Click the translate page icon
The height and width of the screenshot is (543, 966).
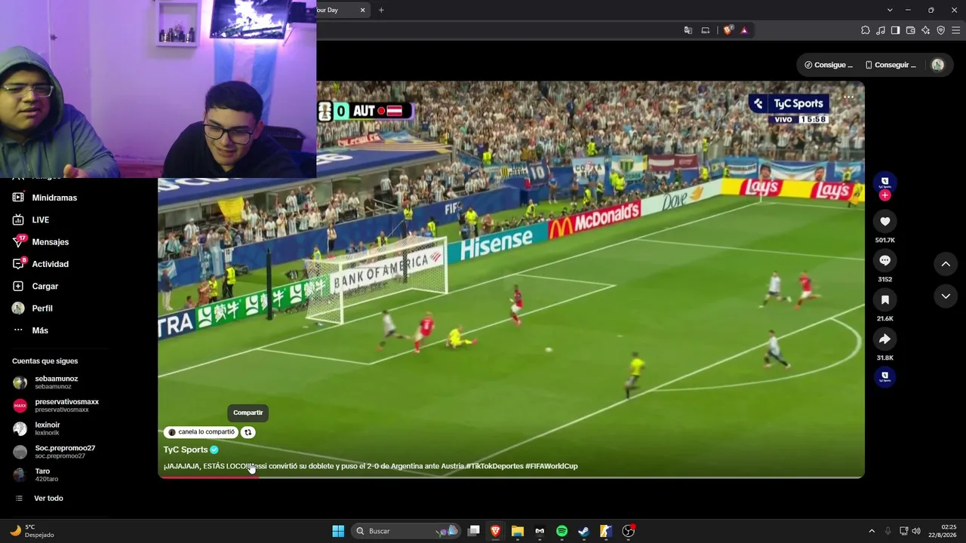[x=688, y=30]
